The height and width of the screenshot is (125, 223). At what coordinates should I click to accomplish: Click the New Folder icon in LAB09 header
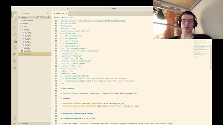point(41,17)
